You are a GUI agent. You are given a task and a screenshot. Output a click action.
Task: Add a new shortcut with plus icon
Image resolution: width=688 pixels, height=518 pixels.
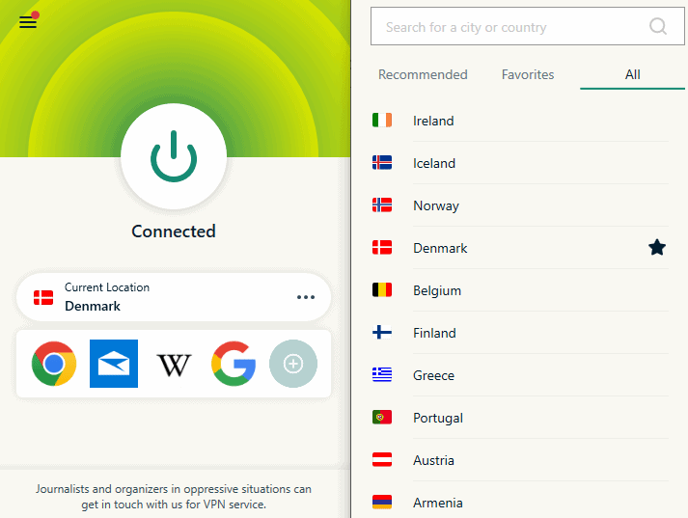[293, 364]
